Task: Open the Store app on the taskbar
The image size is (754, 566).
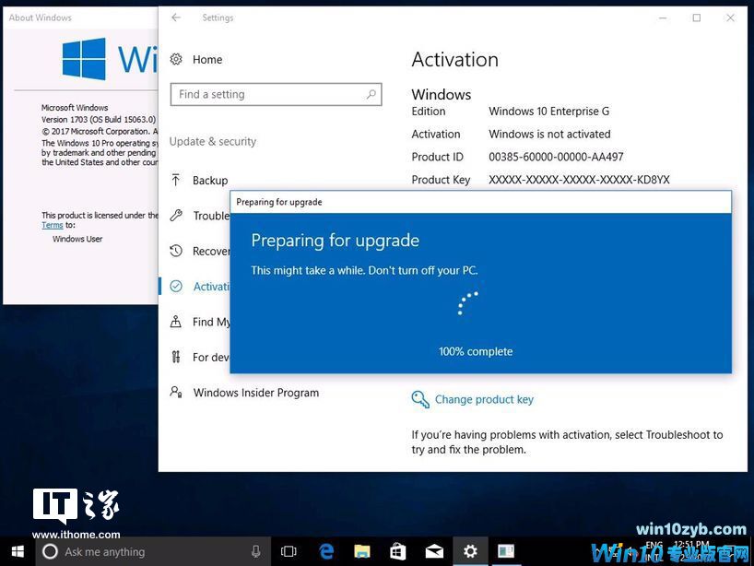Action: click(x=398, y=551)
